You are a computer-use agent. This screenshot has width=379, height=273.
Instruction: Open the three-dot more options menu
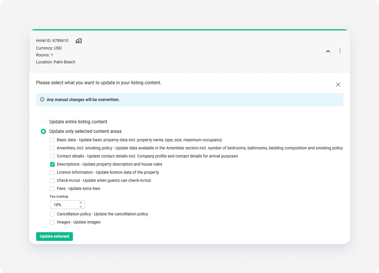[340, 51]
